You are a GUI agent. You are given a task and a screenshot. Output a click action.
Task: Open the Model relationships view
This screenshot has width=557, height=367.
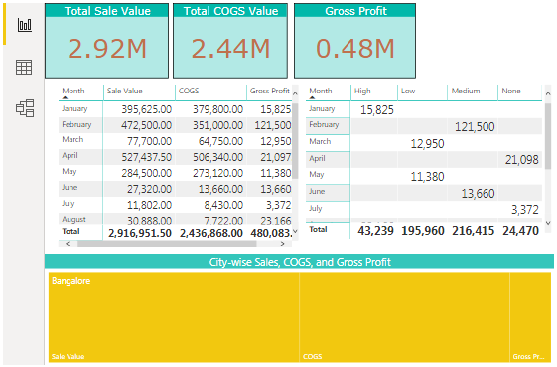click(x=25, y=108)
